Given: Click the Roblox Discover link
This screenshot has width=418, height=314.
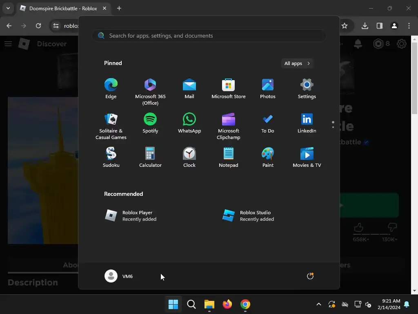Looking at the screenshot, I should tap(52, 44).
